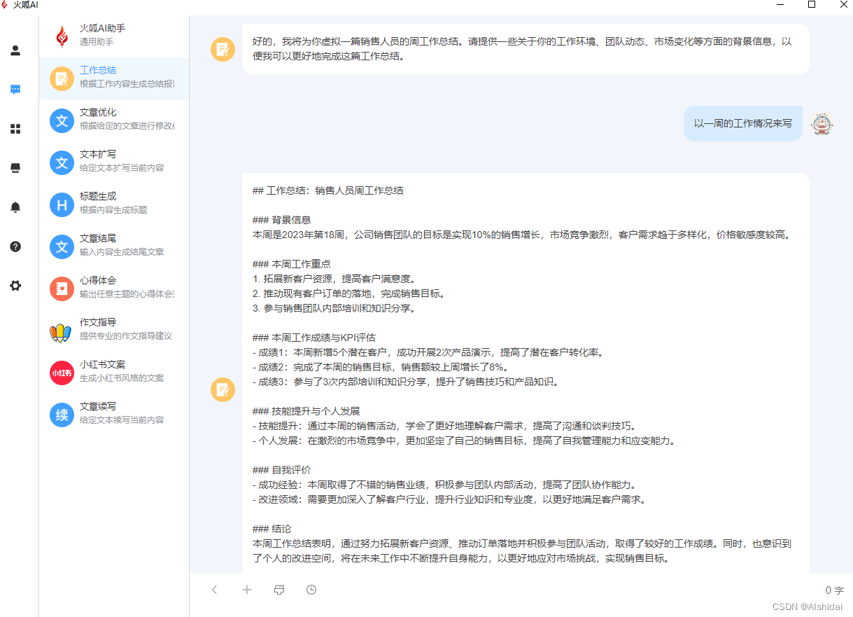Click the 0 字 character counter
This screenshot has height=617, width=853.
click(x=834, y=590)
